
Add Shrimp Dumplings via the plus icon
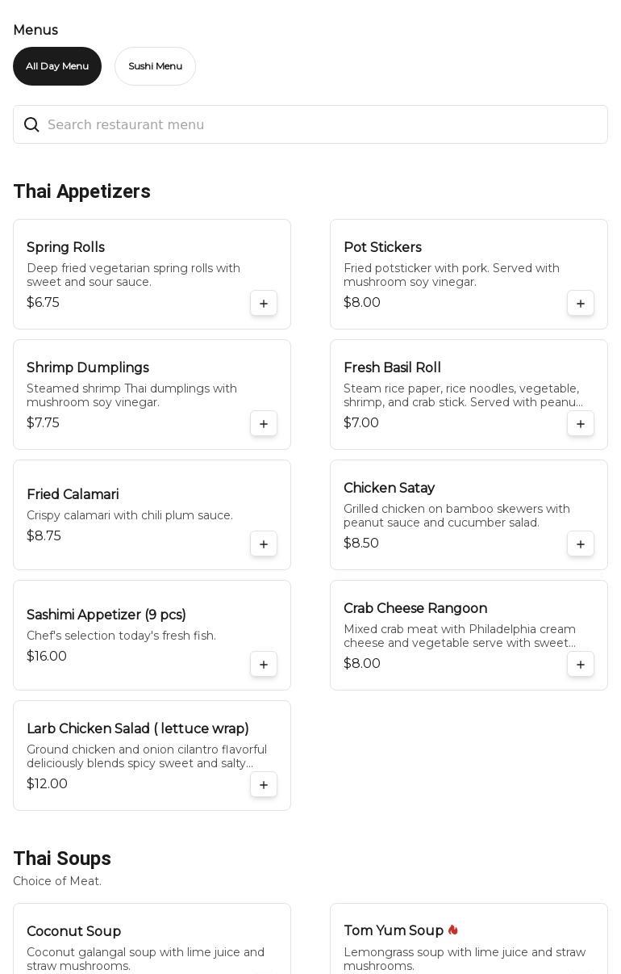coord(264,424)
